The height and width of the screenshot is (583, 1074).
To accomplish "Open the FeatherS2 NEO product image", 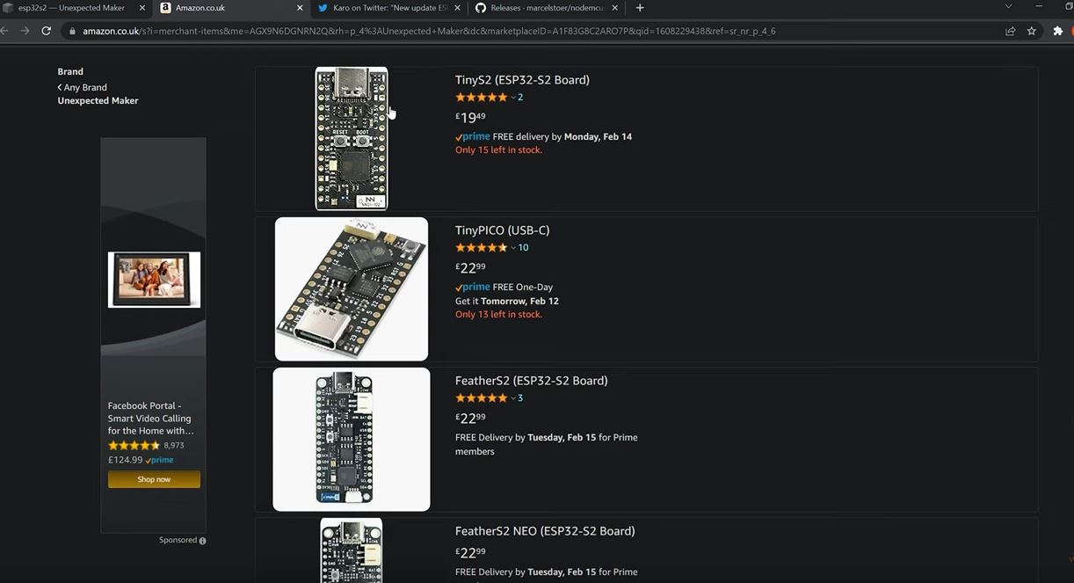I will (352, 550).
